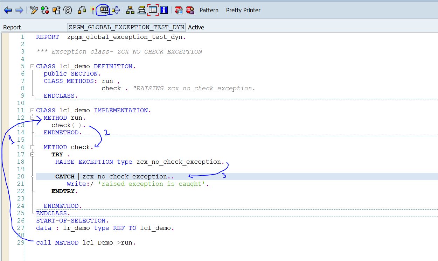Collapse the lcl_demo IMPLEMENTATION block
This screenshot has height=261, width=438.
pos(32,110)
